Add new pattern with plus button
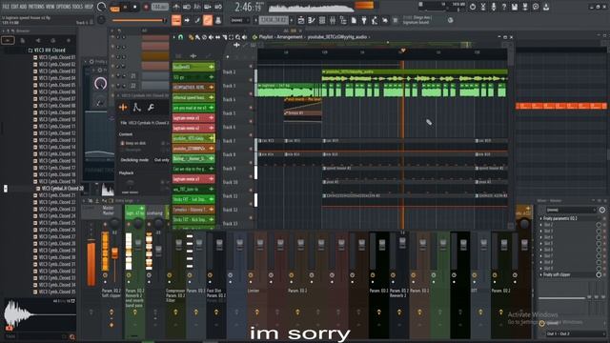 (x=293, y=20)
